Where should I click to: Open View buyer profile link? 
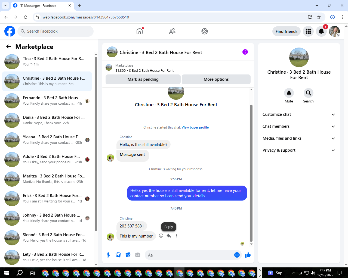(x=195, y=127)
